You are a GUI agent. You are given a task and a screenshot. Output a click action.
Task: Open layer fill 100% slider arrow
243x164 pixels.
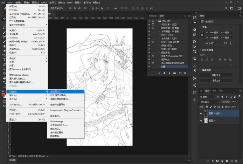(239, 107)
